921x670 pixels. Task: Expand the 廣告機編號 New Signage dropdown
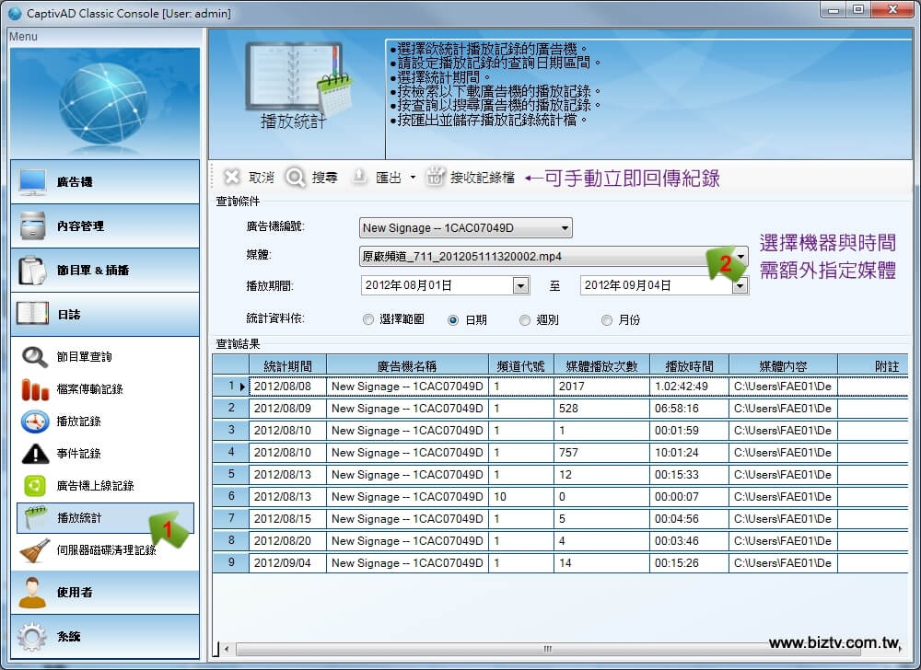(x=564, y=228)
